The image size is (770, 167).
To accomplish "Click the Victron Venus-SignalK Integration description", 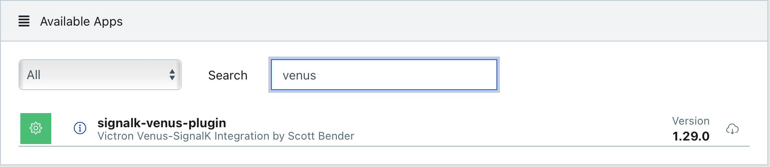I will pos(226,136).
